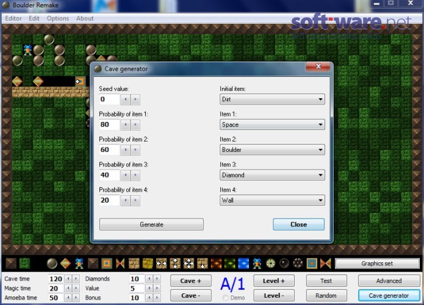The height and width of the screenshot is (305, 424).
Task: Open the Item 4 dropdown showing Wall
Action: pyautogui.click(x=272, y=200)
